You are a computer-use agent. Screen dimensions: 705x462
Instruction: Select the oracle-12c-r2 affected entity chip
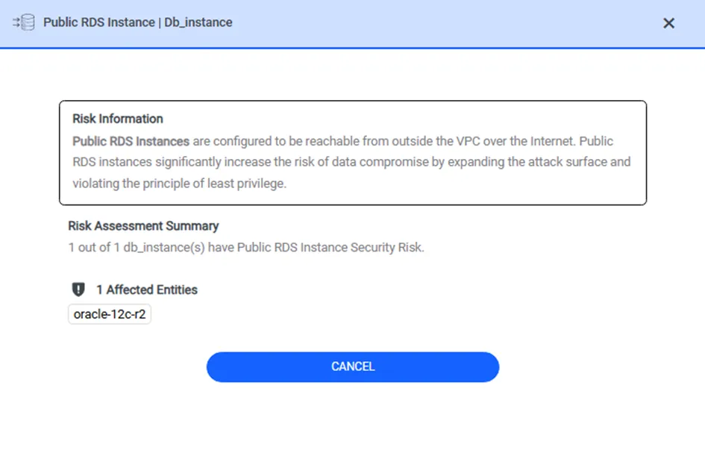coord(109,314)
